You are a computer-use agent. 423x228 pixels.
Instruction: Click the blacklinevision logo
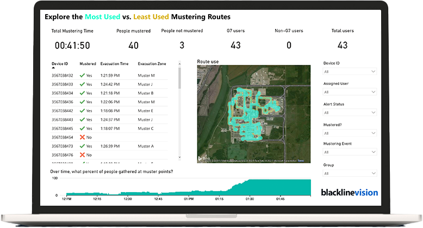click(349, 192)
